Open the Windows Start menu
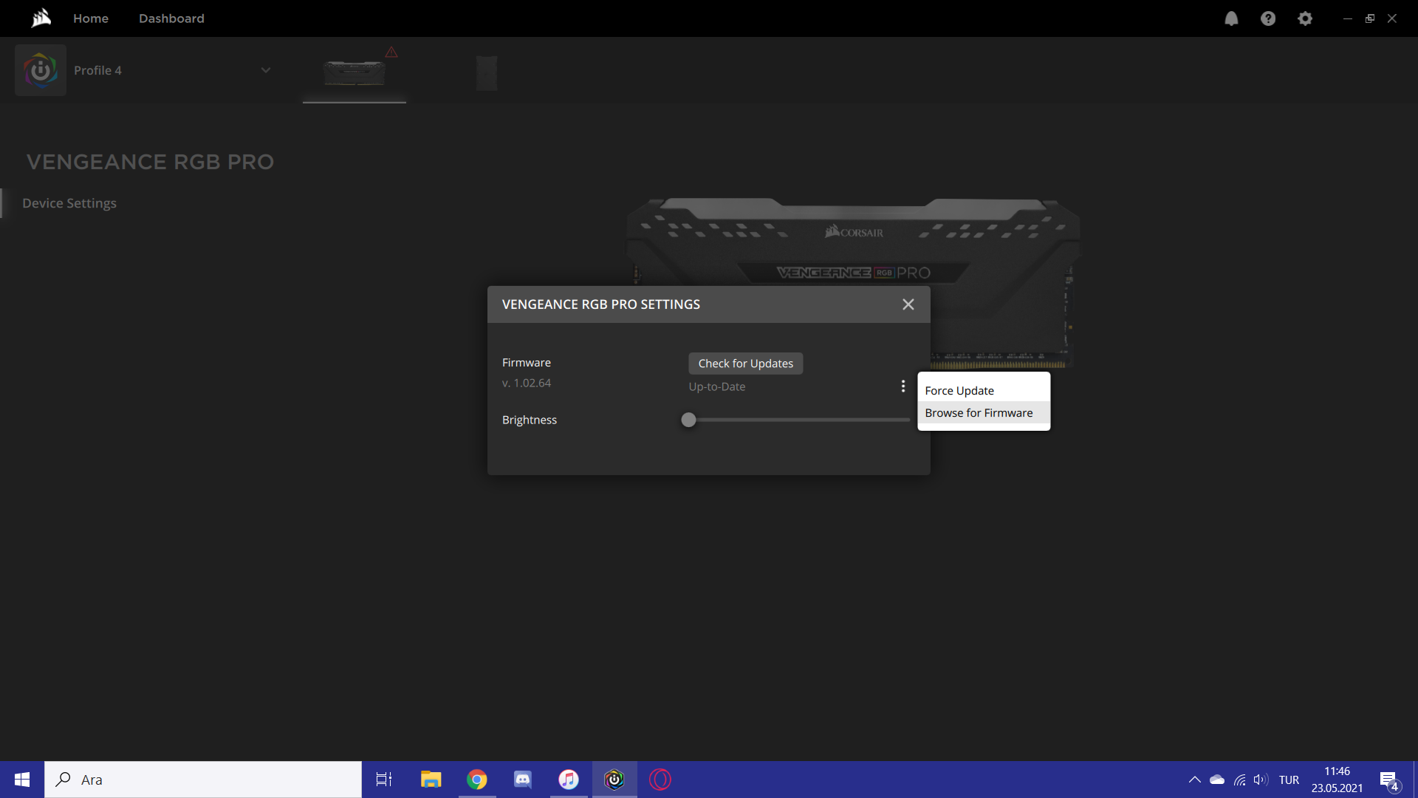The width and height of the screenshot is (1418, 798). coord(22,780)
